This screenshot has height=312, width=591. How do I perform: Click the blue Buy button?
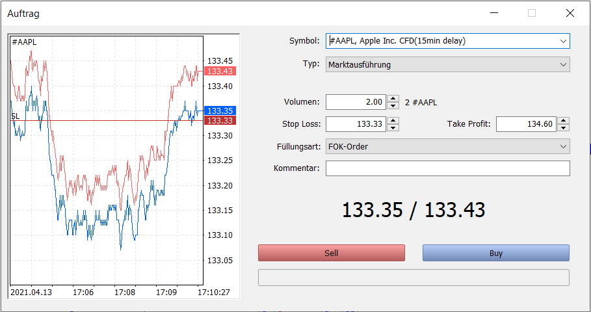[x=496, y=253]
